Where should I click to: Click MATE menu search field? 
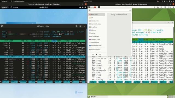pyautogui.click(x=110, y=10)
